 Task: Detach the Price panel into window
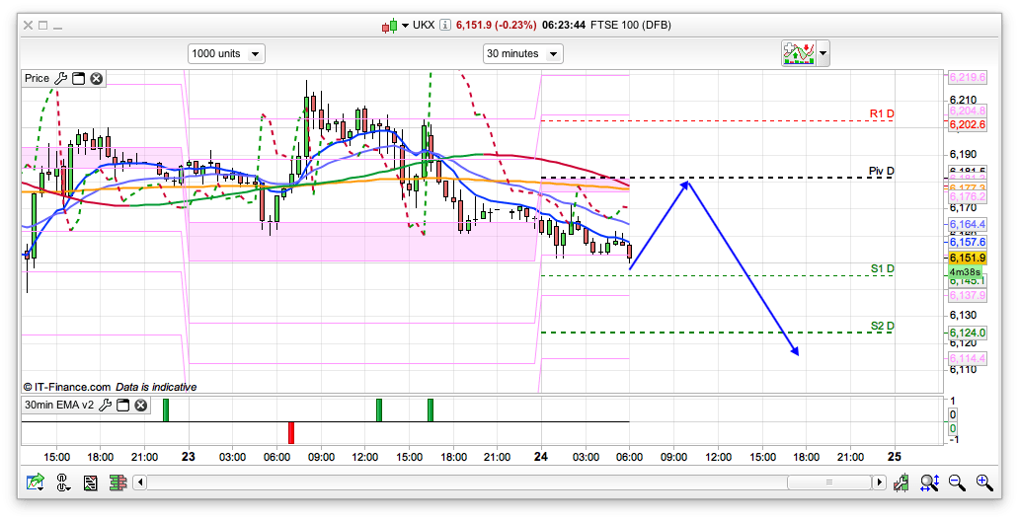tap(79, 79)
